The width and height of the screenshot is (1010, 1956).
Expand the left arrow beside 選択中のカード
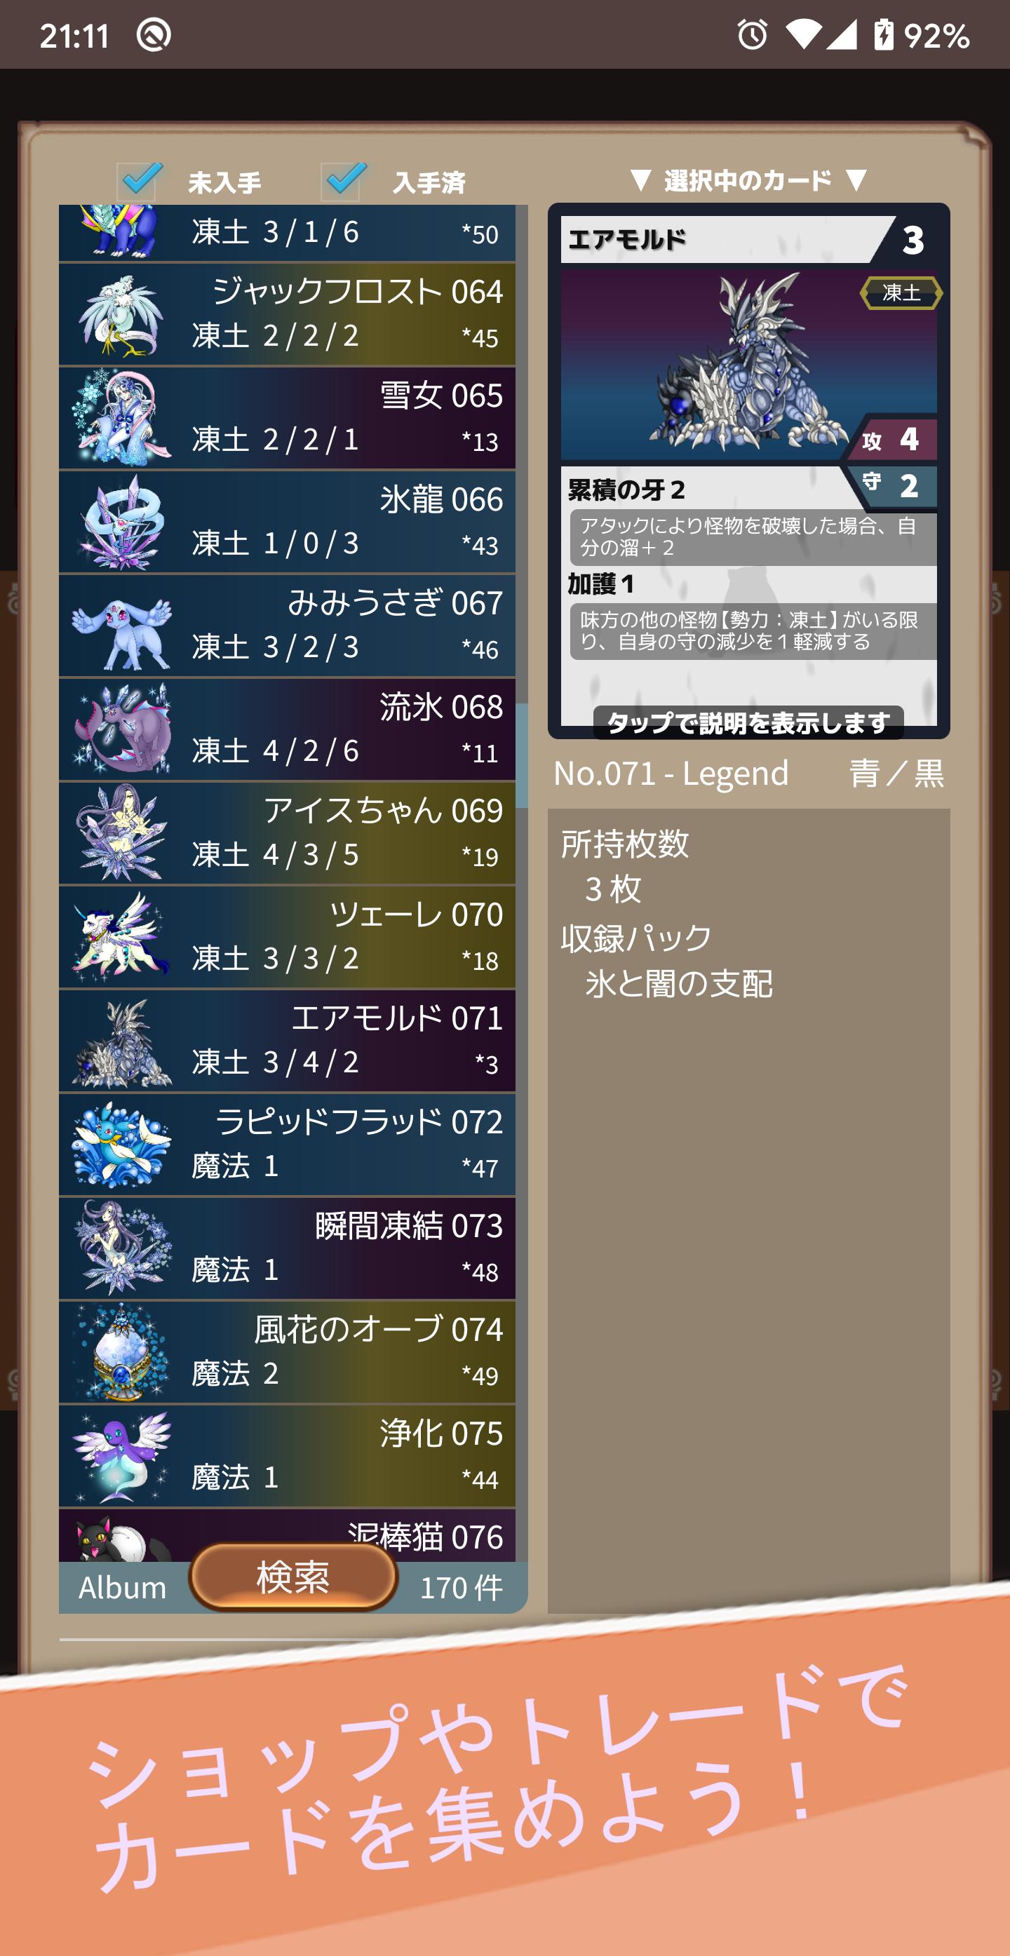(x=640, y=181)
